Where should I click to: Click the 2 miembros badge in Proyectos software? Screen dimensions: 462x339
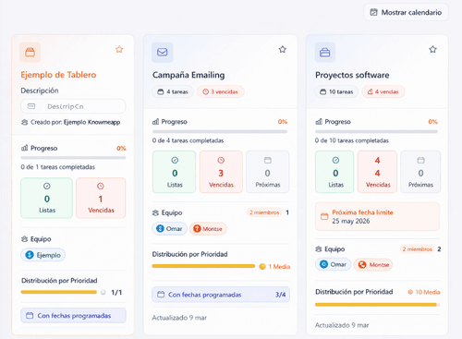(417, 249)
